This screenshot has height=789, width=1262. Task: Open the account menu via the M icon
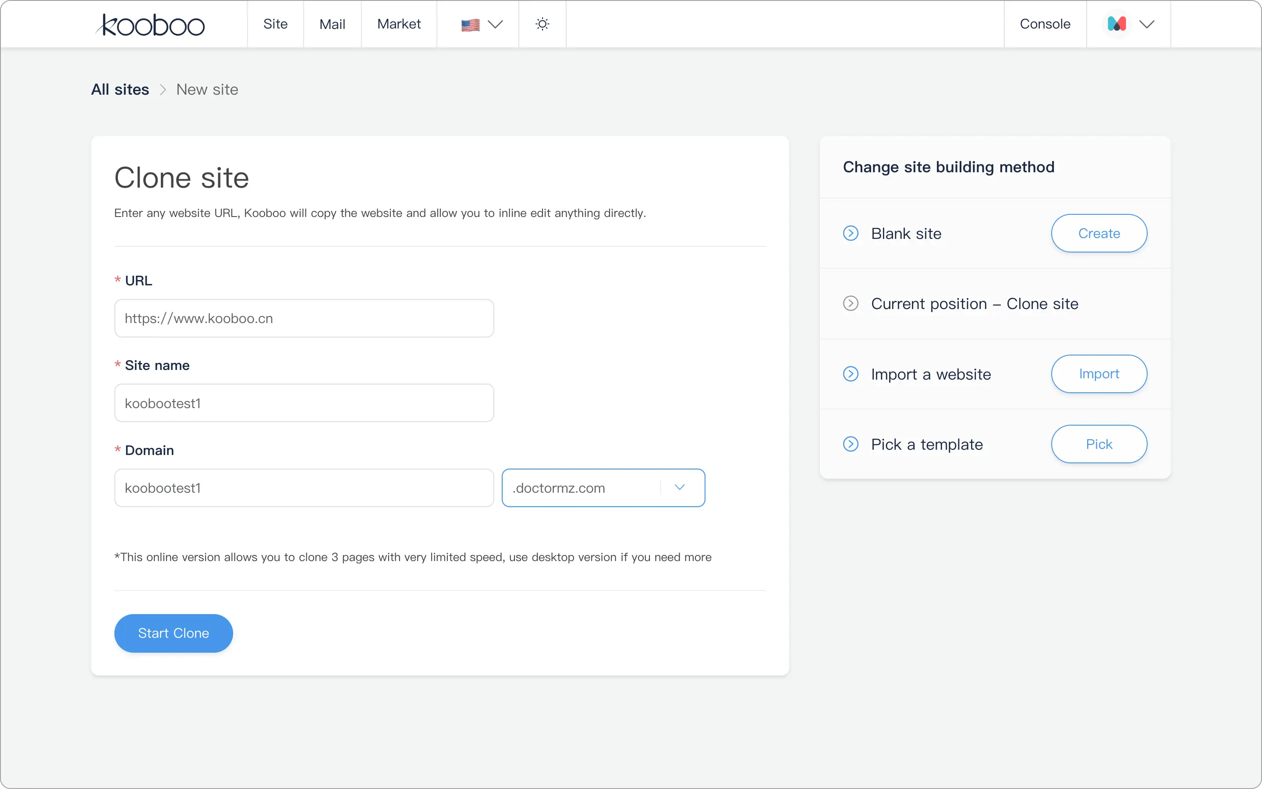[1117, 24]
